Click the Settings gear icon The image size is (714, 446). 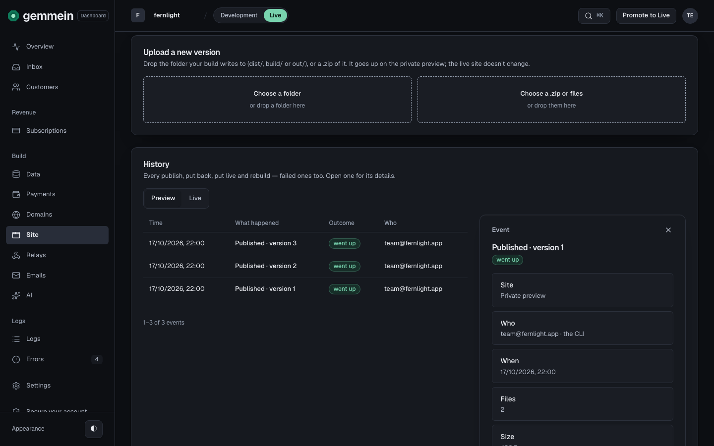click(16, 386)
